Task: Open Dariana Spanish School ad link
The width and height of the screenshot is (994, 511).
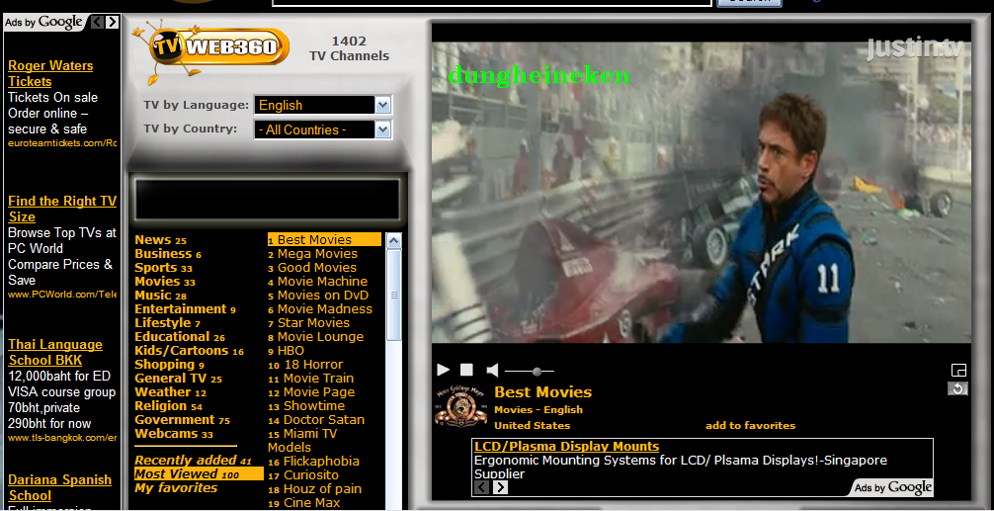Action: click(59, 487)
